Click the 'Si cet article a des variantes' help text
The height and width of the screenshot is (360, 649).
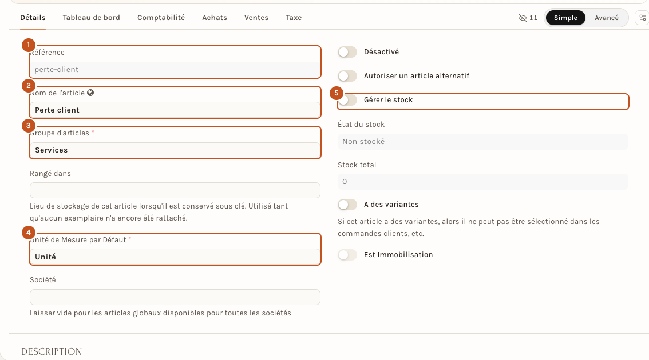tap(469, 227)
